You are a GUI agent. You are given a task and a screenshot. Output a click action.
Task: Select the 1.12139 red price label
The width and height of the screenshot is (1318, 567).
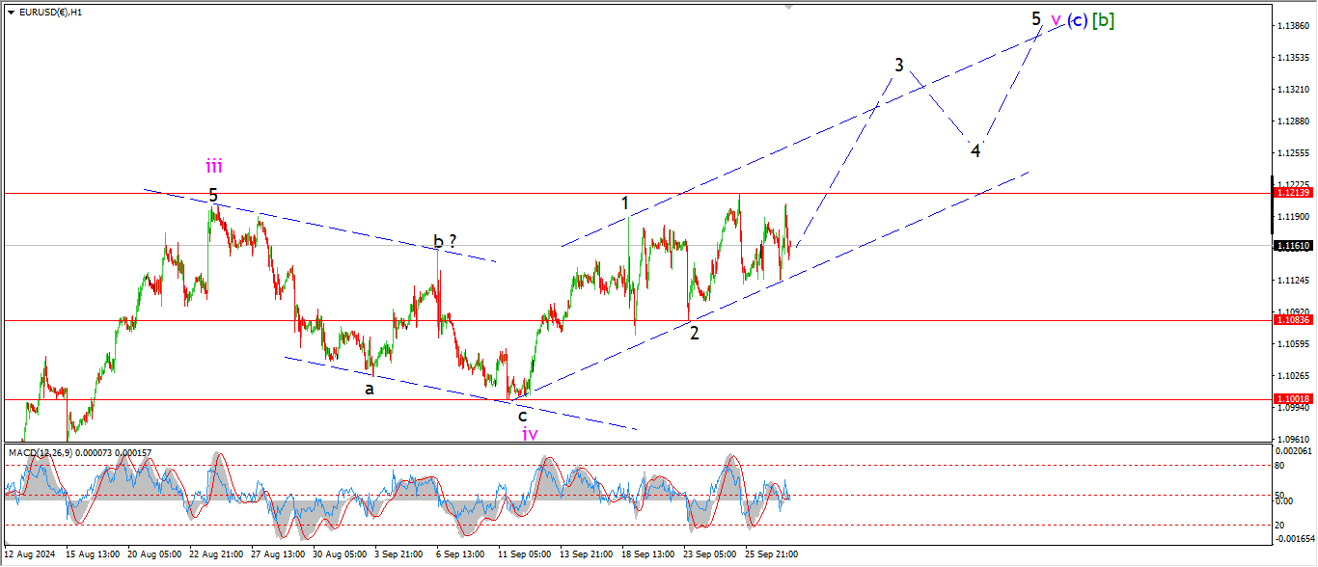coord(1292,193)
